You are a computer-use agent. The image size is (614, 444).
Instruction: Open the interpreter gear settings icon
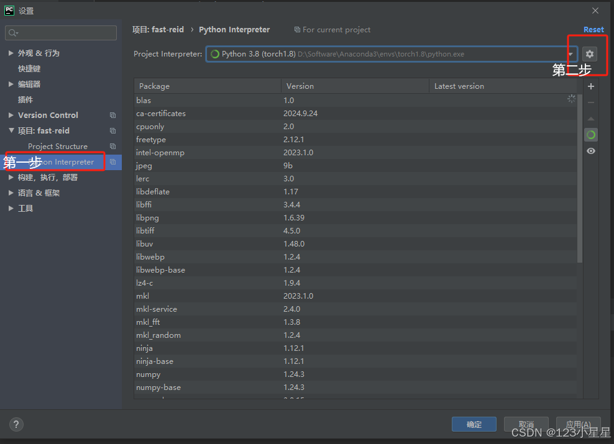pos(589,54)
